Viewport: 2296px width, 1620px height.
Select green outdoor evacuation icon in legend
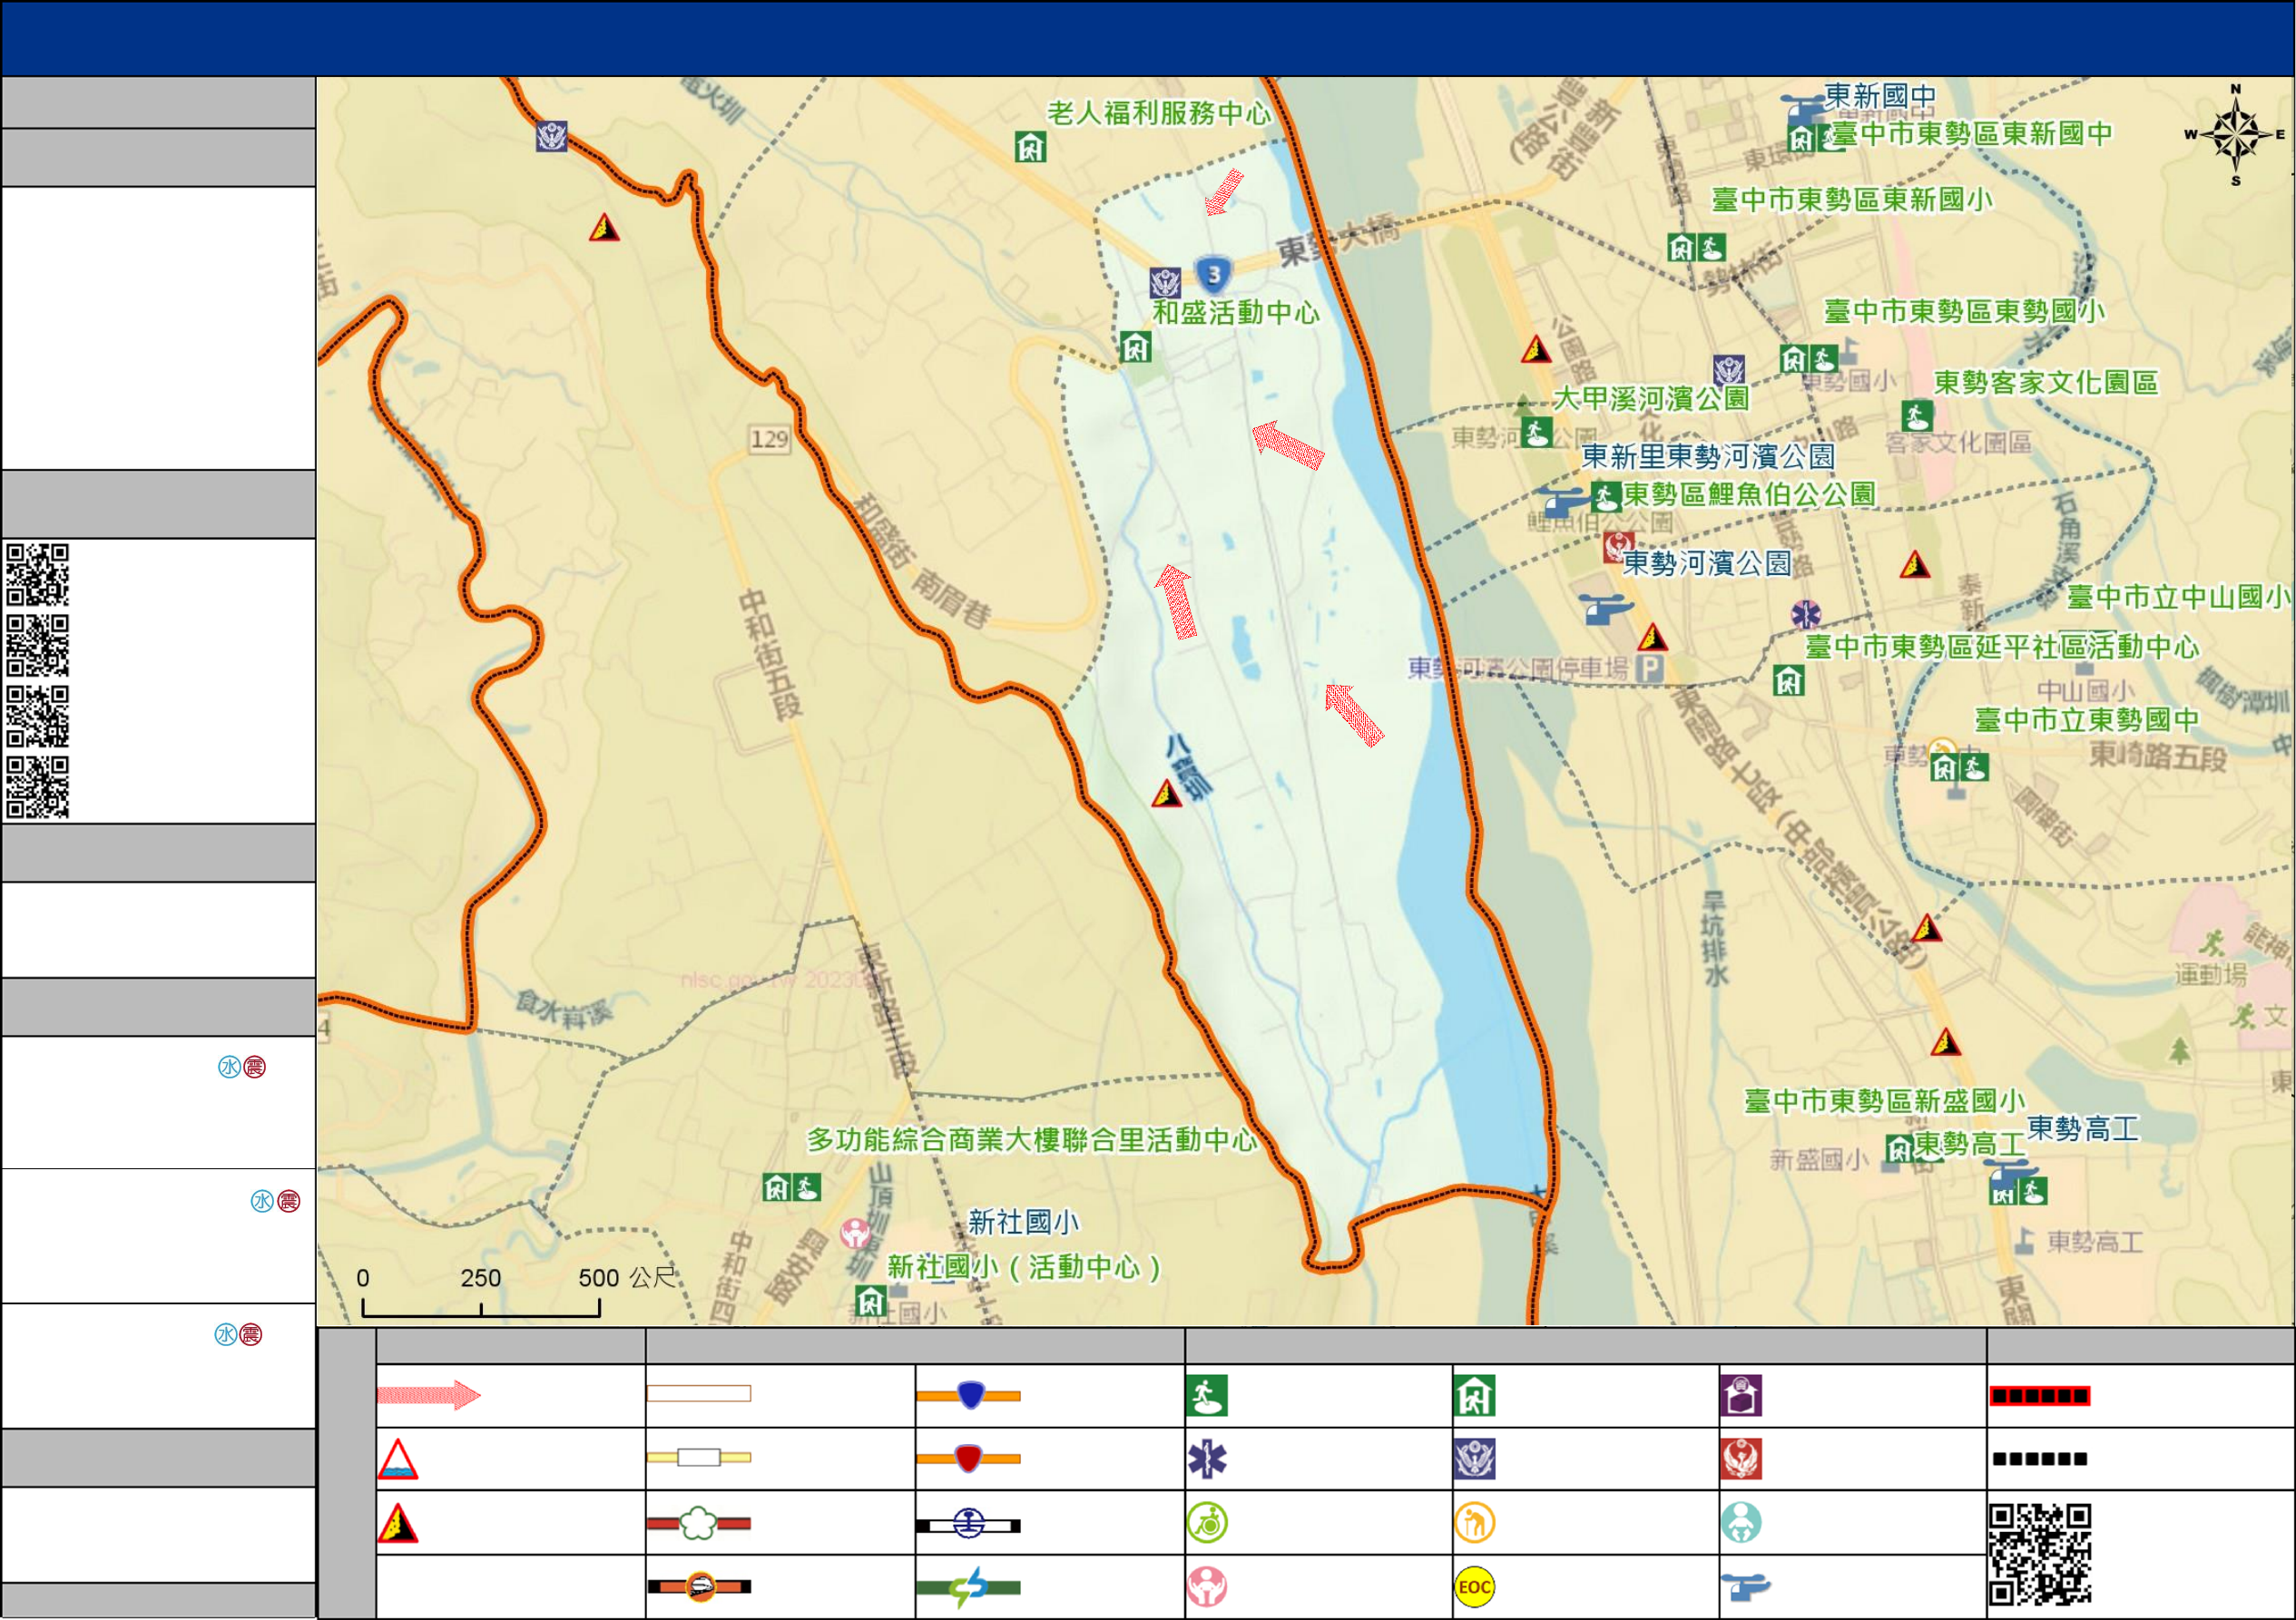[1207, 1396]
